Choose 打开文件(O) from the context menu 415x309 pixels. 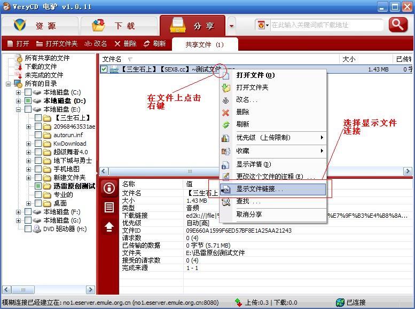tap(273, 75)
